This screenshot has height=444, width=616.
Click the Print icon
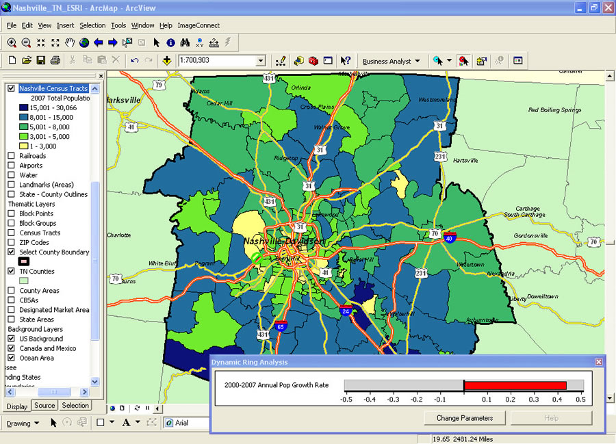click(x=55, y=60)
